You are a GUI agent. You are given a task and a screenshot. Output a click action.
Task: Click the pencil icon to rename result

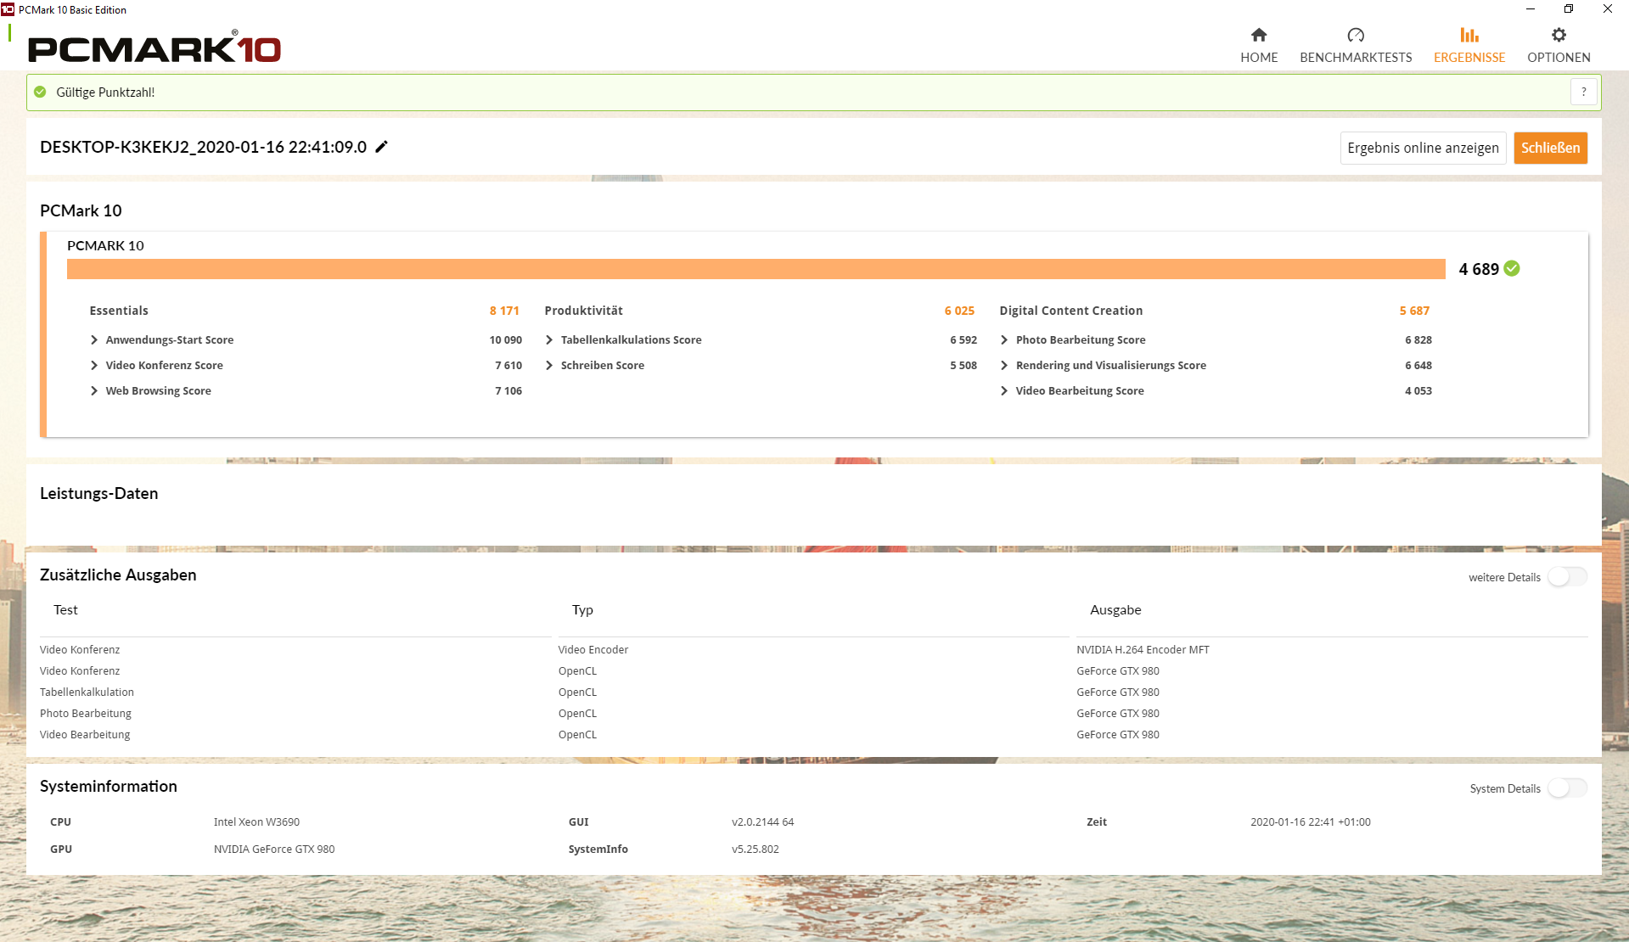[x=382, y=147]
